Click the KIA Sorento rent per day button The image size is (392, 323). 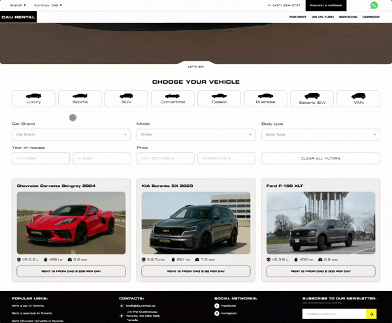[196, 271]
